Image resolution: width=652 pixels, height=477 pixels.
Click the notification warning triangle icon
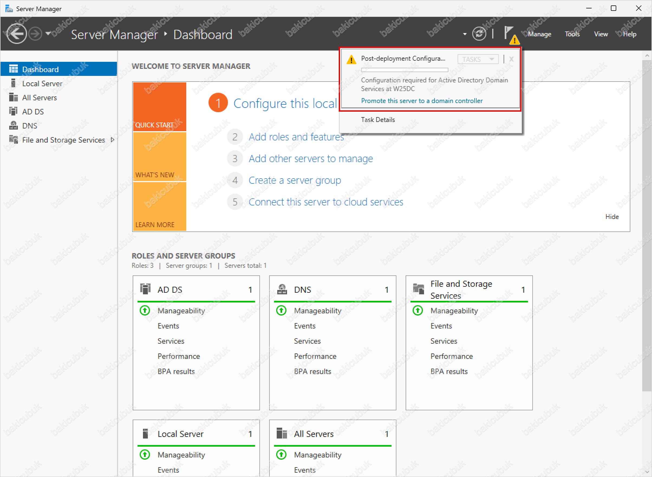coord(351,59)
